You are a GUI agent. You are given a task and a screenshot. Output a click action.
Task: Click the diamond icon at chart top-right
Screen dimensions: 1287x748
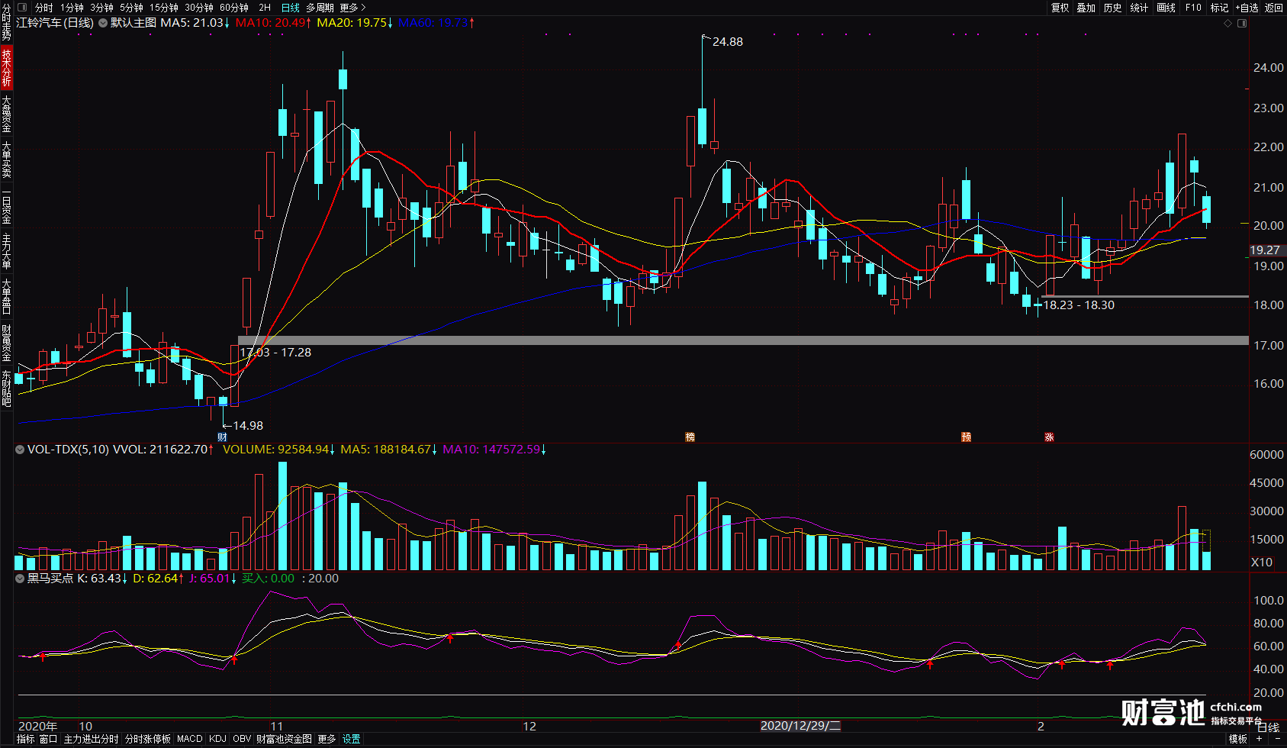coord(1227,24)
